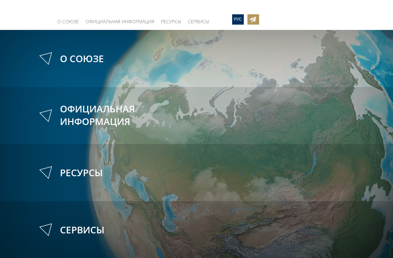Switch language with the РУС button
This screenshot has width=393, height=258.
pos(238,20)
